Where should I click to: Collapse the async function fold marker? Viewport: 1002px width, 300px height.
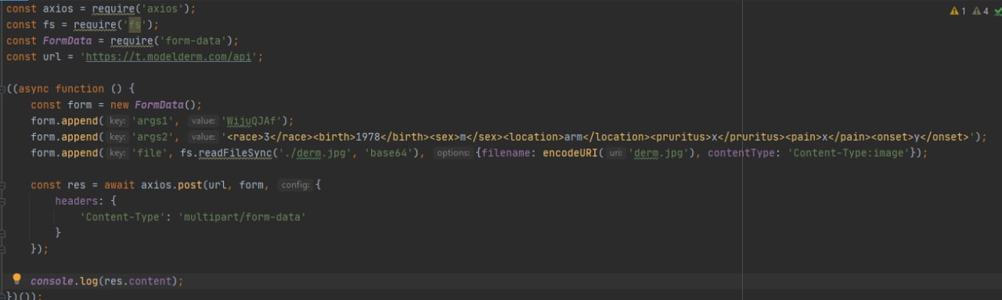coord(3,89)
